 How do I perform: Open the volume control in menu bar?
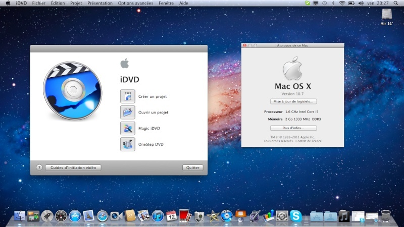[361, 3]
